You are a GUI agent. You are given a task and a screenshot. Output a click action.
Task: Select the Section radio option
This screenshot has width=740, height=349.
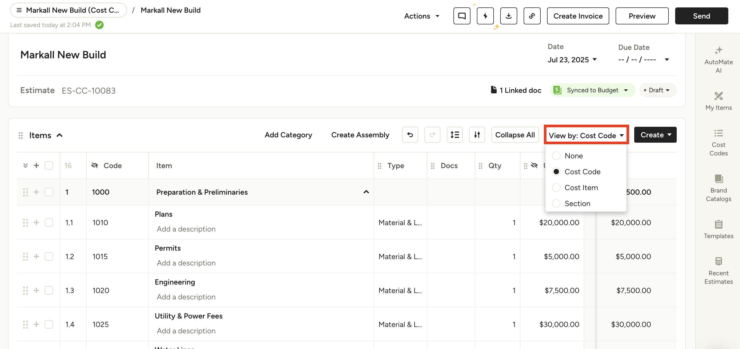[x=556, y=203]
